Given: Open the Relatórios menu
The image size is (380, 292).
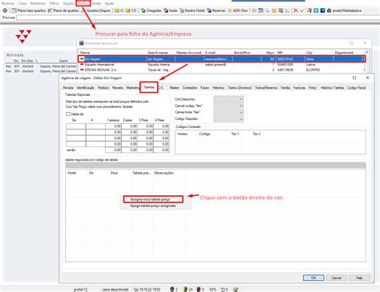Looking at the screenshot, I should (38, 3).
